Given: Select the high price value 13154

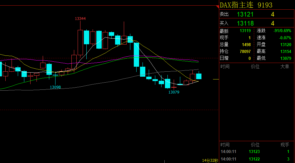Looking at the screenshot, I should (286, 51).
